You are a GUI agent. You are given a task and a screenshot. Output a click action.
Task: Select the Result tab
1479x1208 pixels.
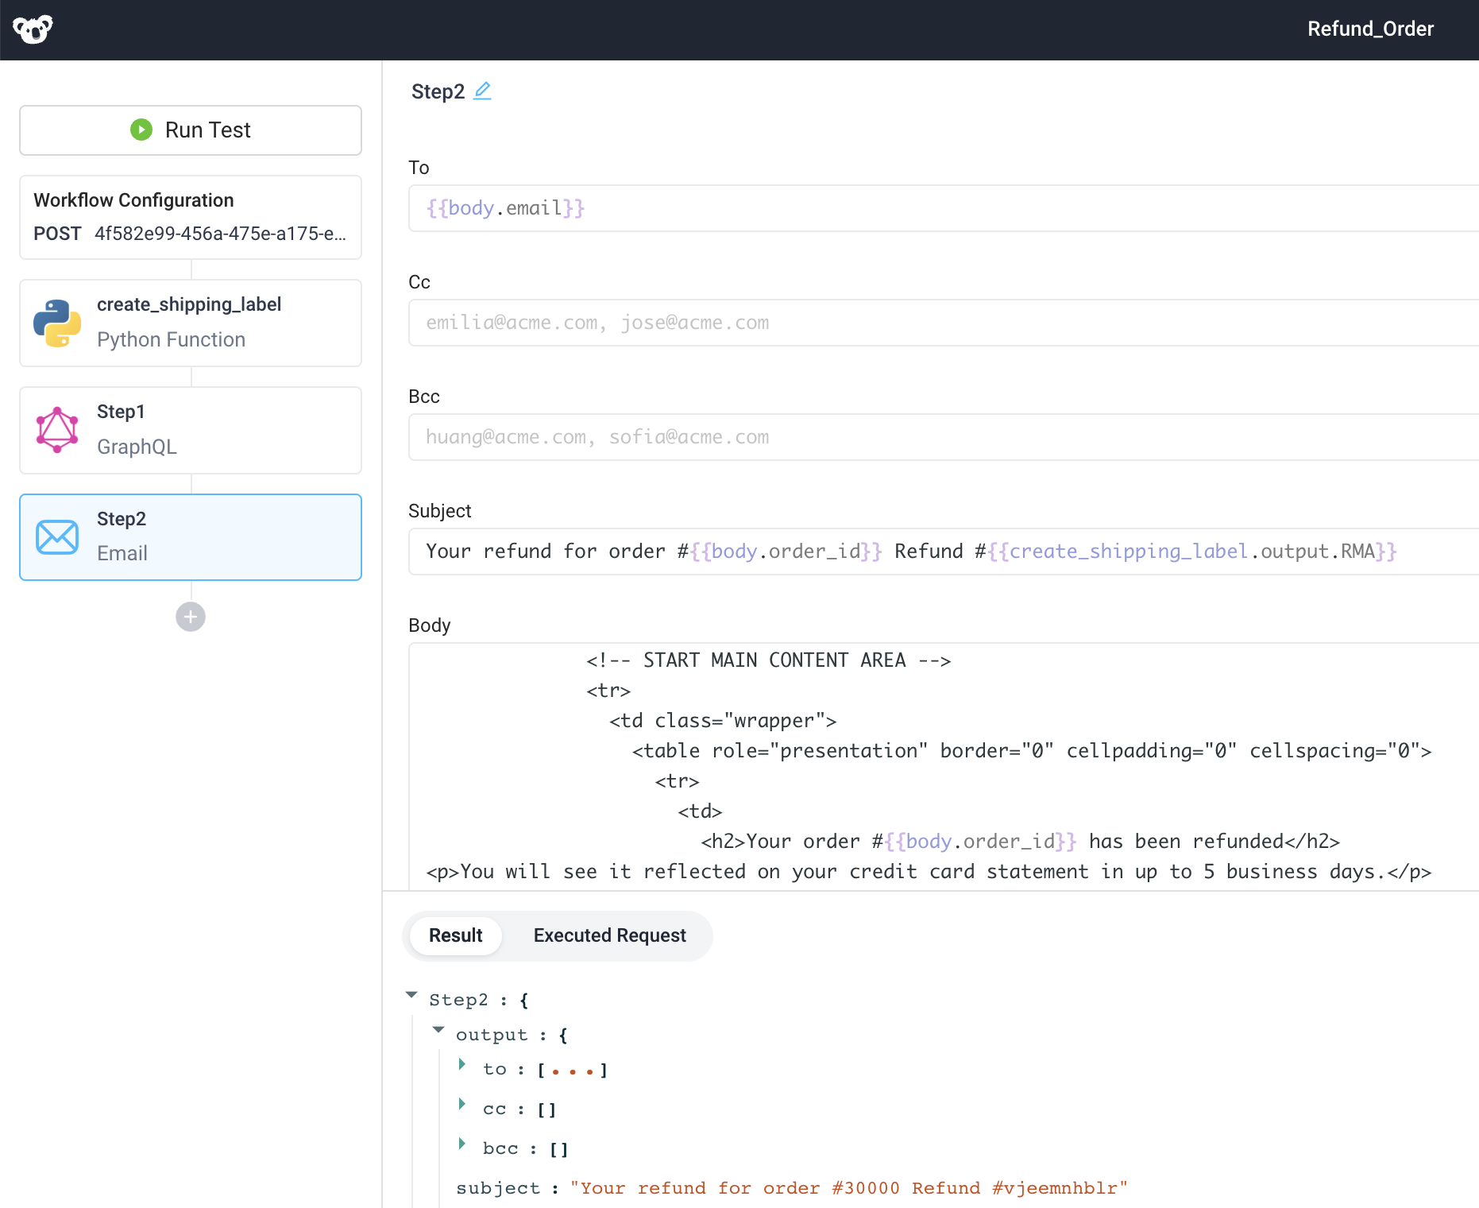(x=455, y=935)
